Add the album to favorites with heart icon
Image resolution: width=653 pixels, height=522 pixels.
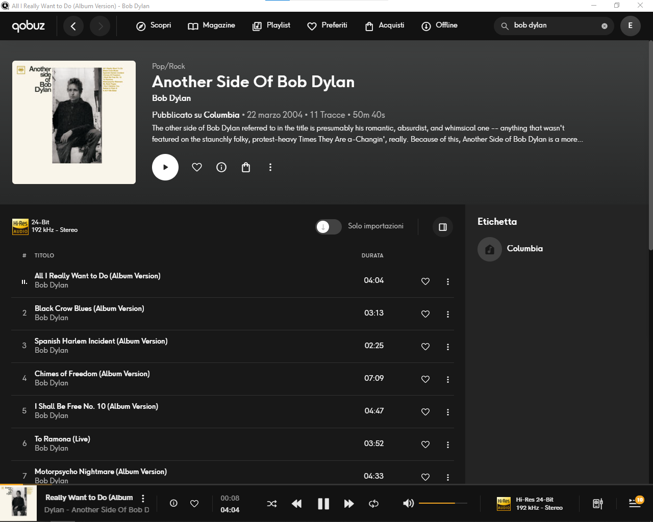(197, 167)
